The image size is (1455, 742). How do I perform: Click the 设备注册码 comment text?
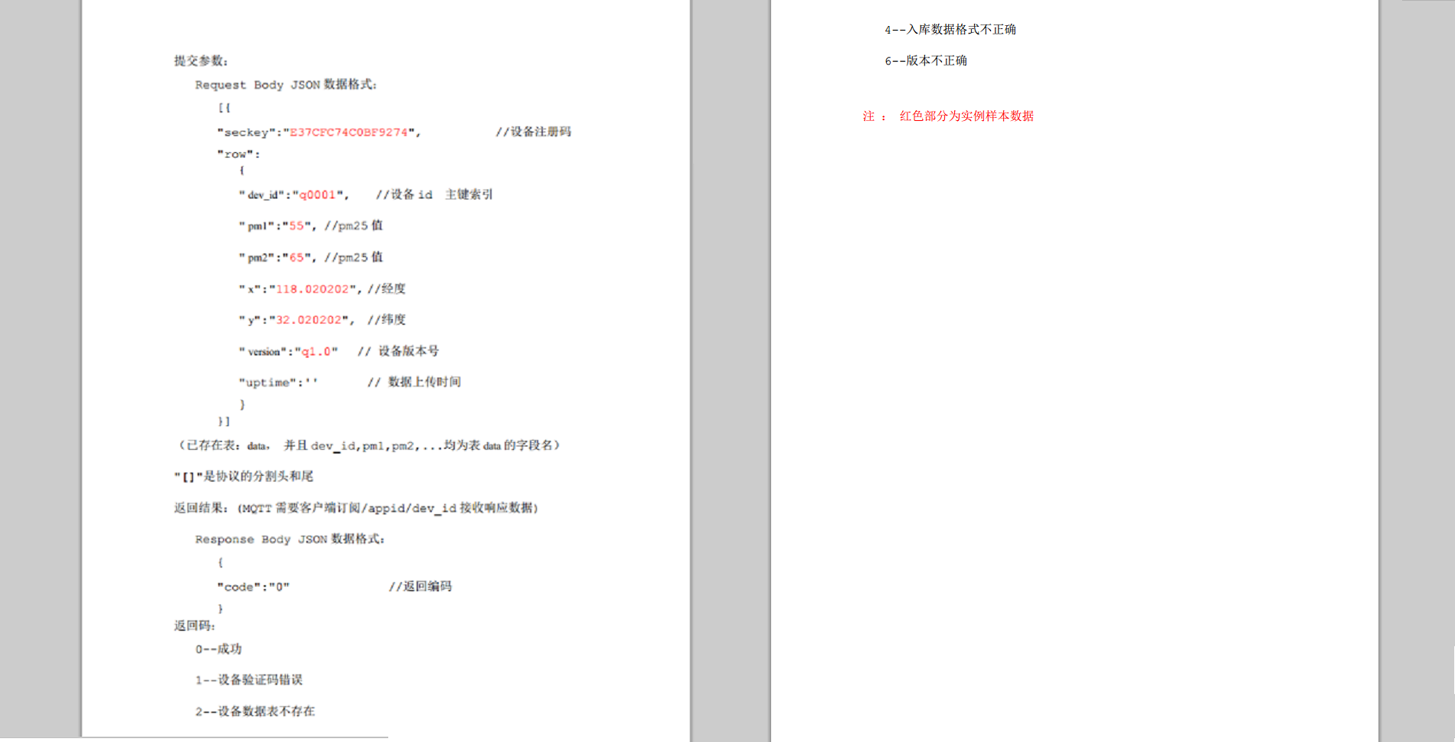point(533,132)
